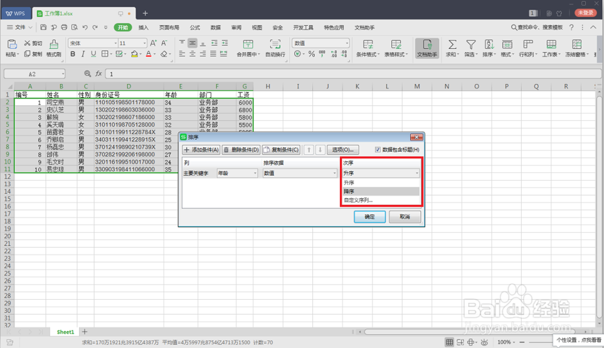
Task: Click Cancel (取消) in Sort dialog
Action: pyautogui.click(x=405, y=216)
